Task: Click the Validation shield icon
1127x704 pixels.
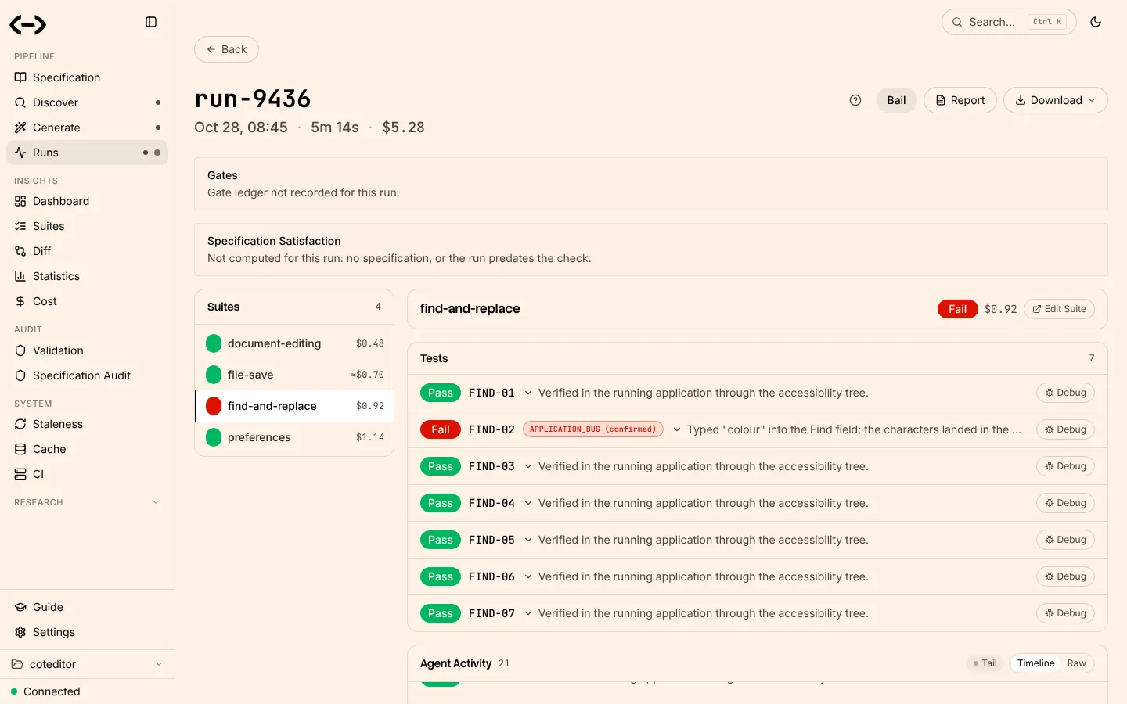Action: coord(20,350)
